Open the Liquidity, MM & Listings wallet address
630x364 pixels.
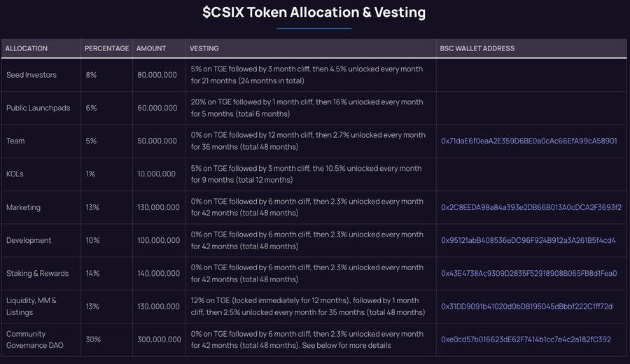pyautogui.click(x=526, y=306)
